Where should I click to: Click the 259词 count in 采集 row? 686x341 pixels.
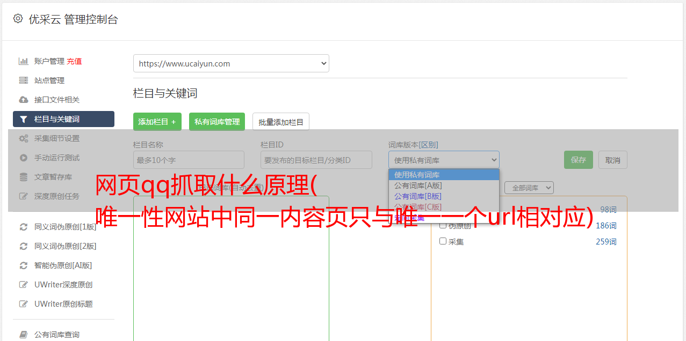[x=606, y=242]
